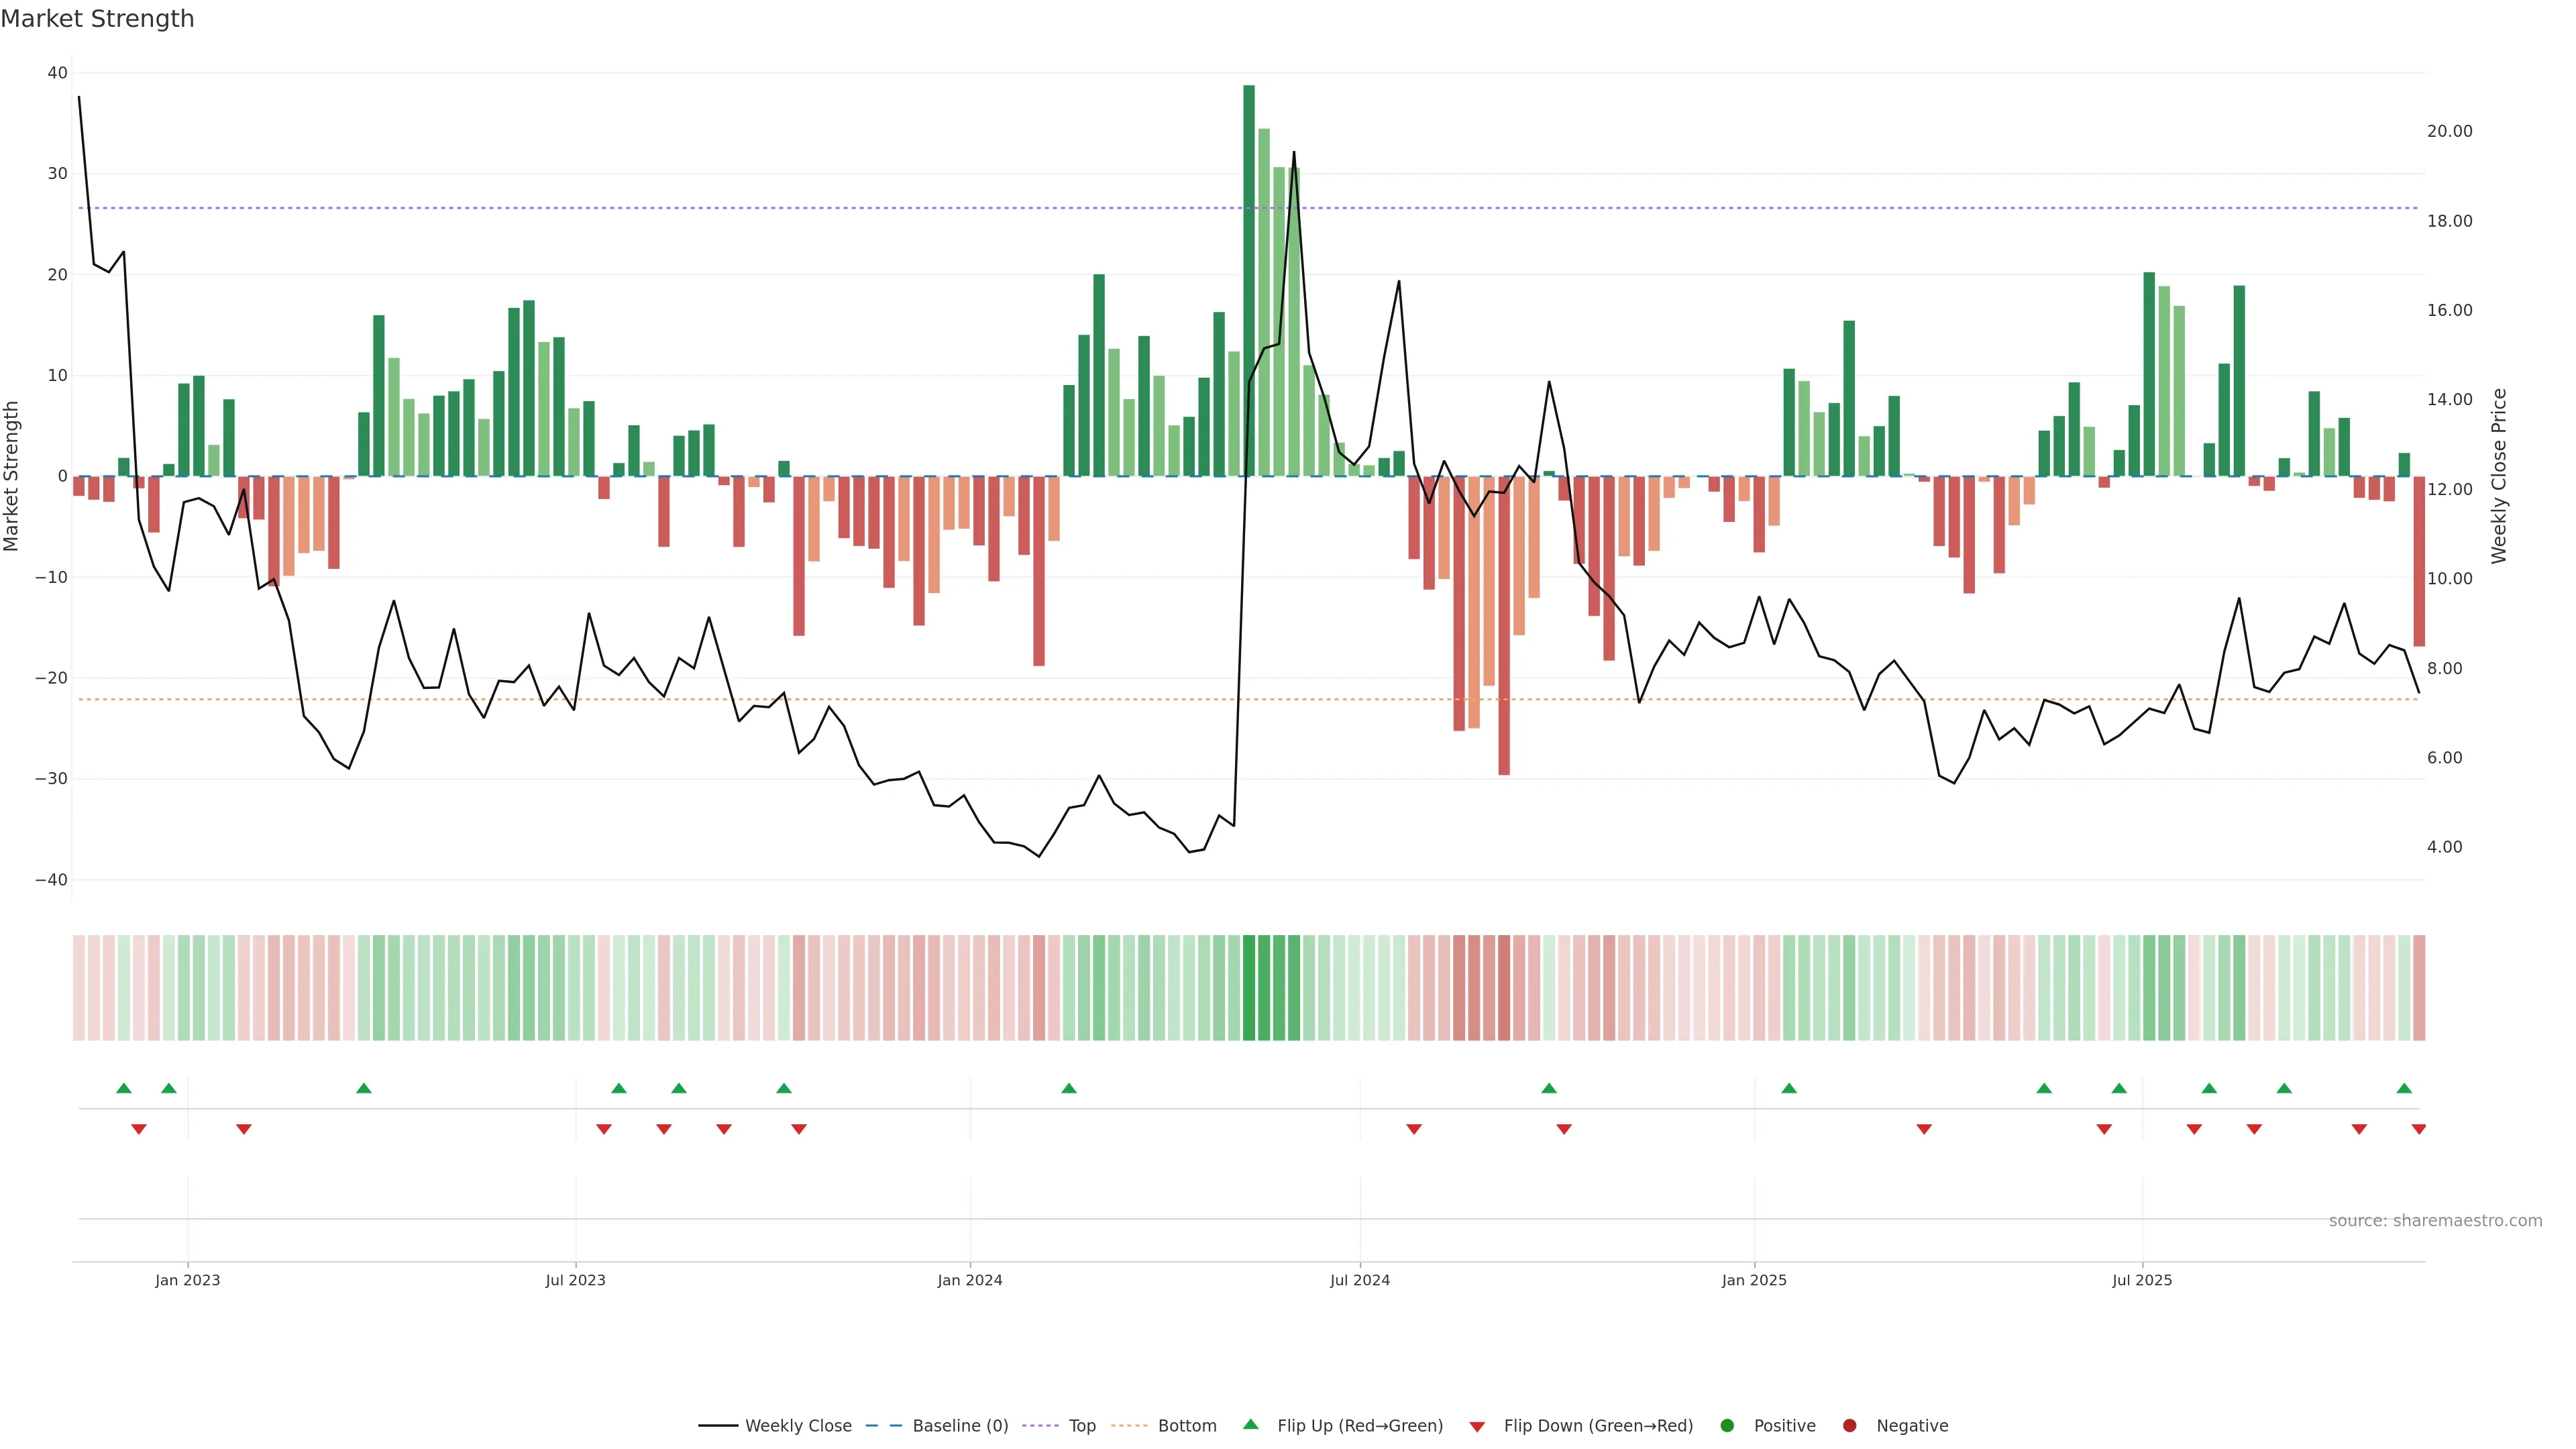Click the Weekly Close Price axis title
Image resolution: width=2576 pixels, height=1449 pixels.
pyautogui.click(x=2499, y=476)
